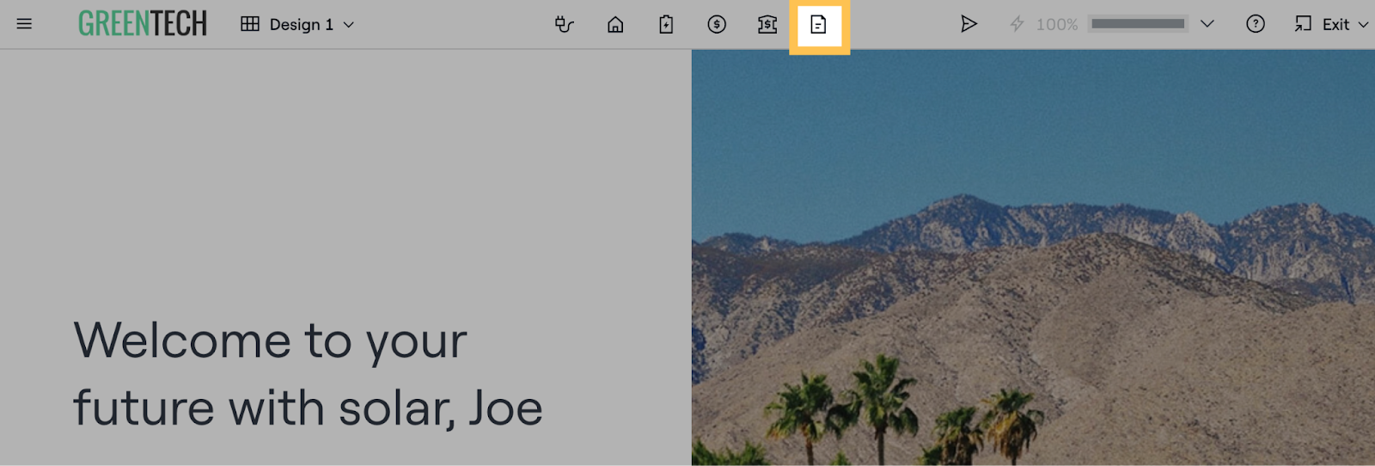Screen dimensions: 1375x466
Task: Go to the home section icon
Action: 615,24
